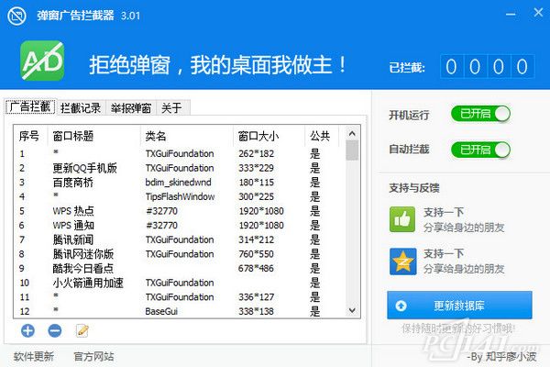Image resolution: width=550 pixels, height=367 pixels.
Task: Click the 已拦截 counter digits
Action: point(488,66)
